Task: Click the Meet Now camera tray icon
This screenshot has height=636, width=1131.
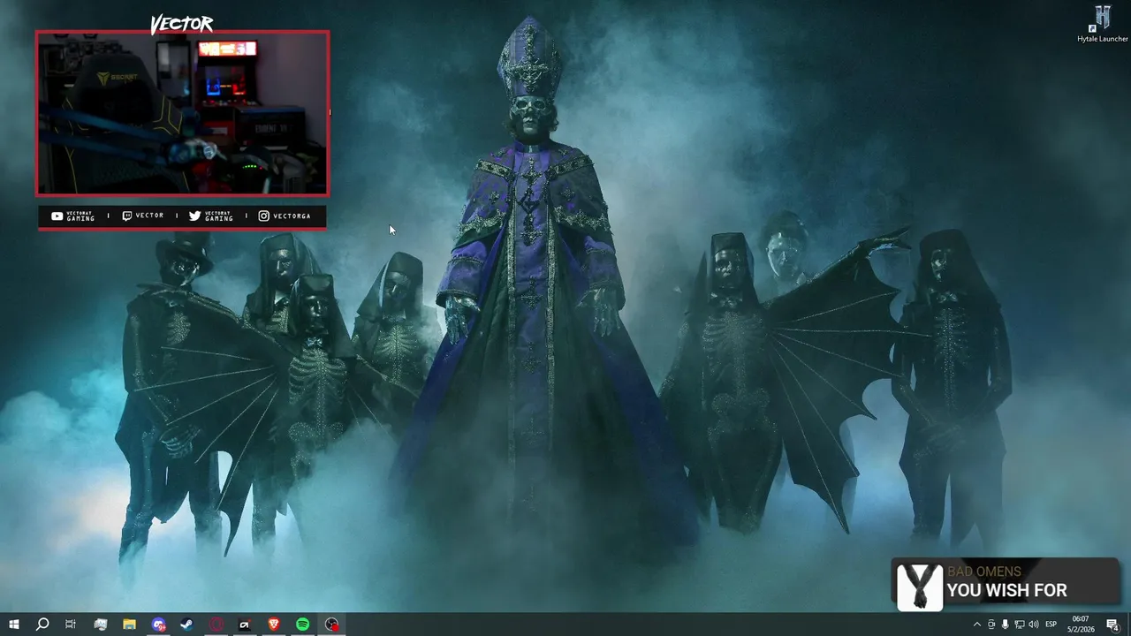Action: [x=991, y=625]
